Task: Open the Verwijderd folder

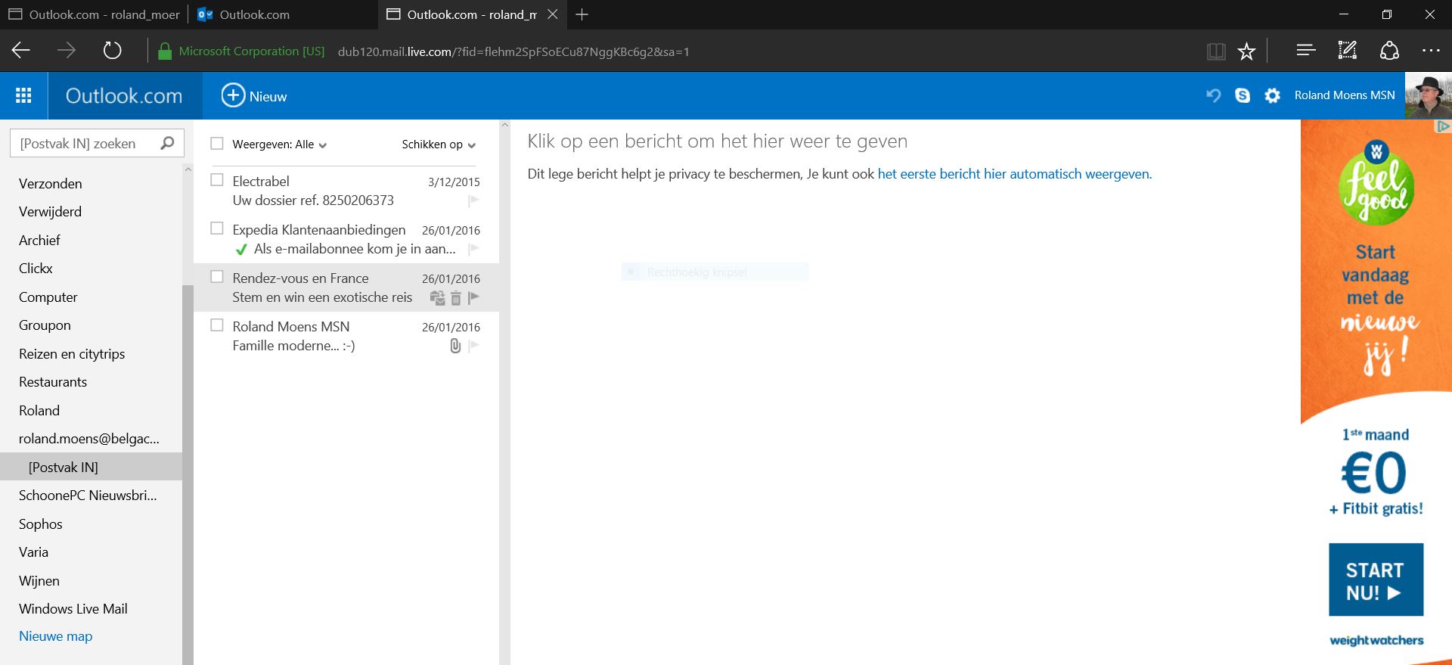Action: click(x=50, y=212)
